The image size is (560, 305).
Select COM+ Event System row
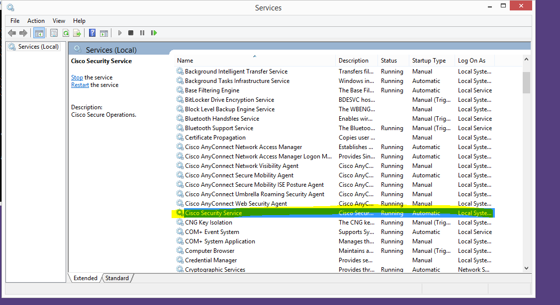point(335,232)
